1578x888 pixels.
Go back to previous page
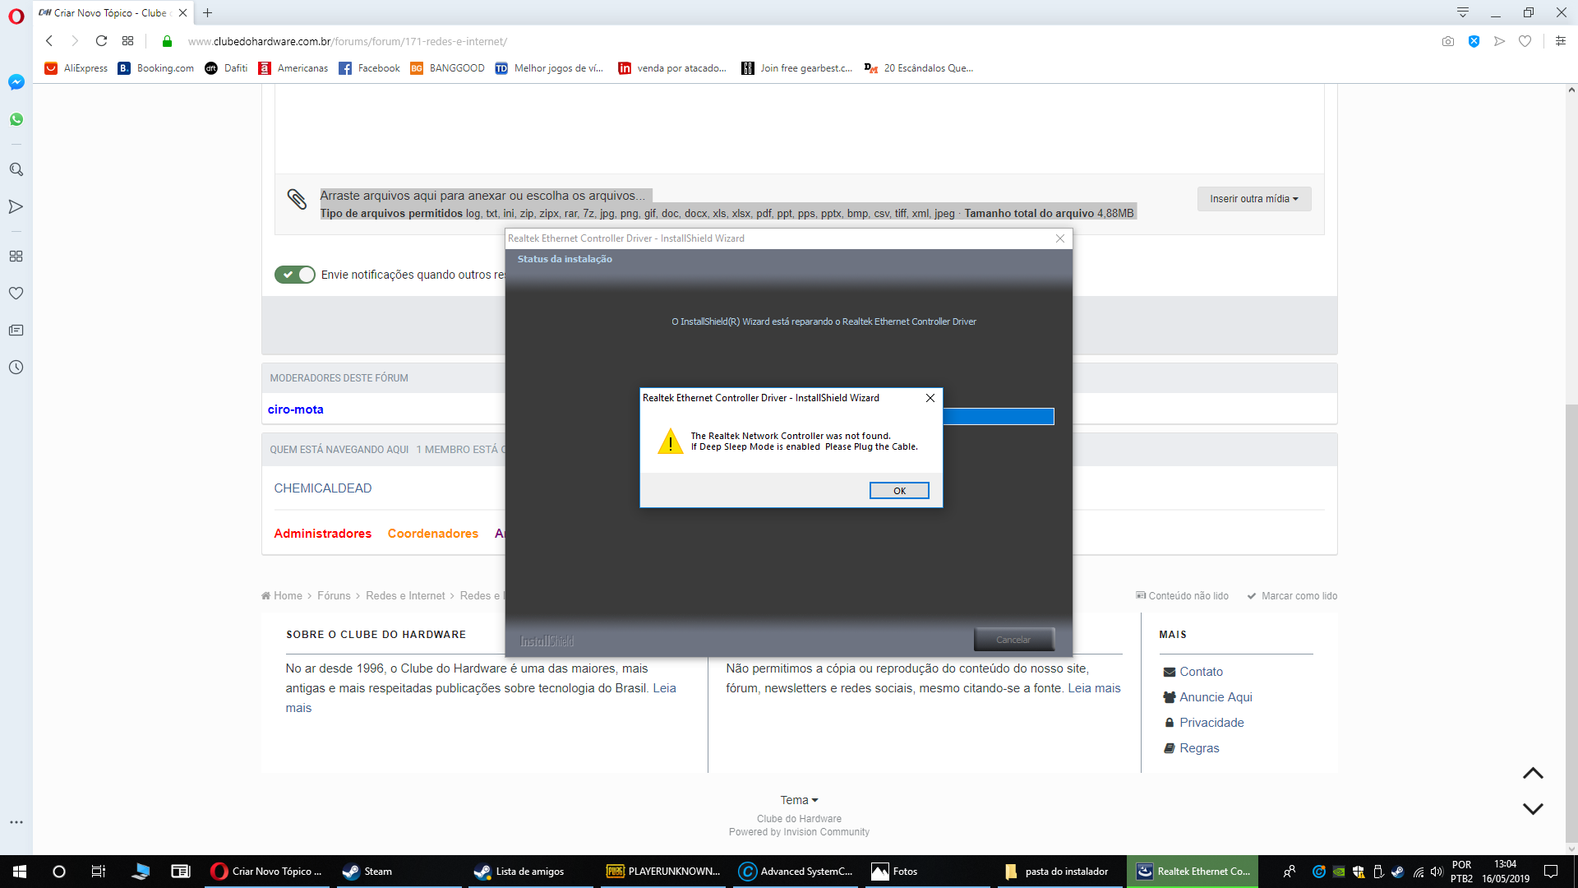pyautogui.click(x=49, y=41)
